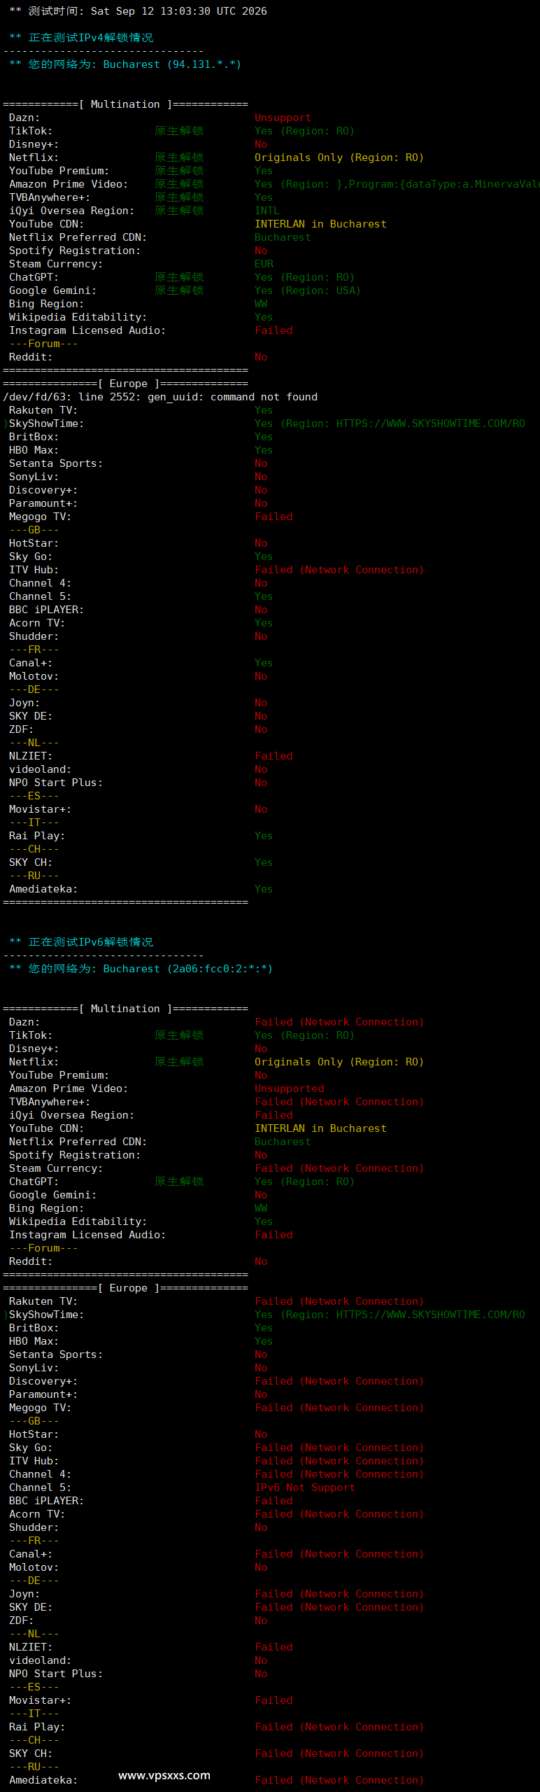Click the '---NL---' marker in IPv6 results
The image size is (540, 1792).
point(34,1634)
